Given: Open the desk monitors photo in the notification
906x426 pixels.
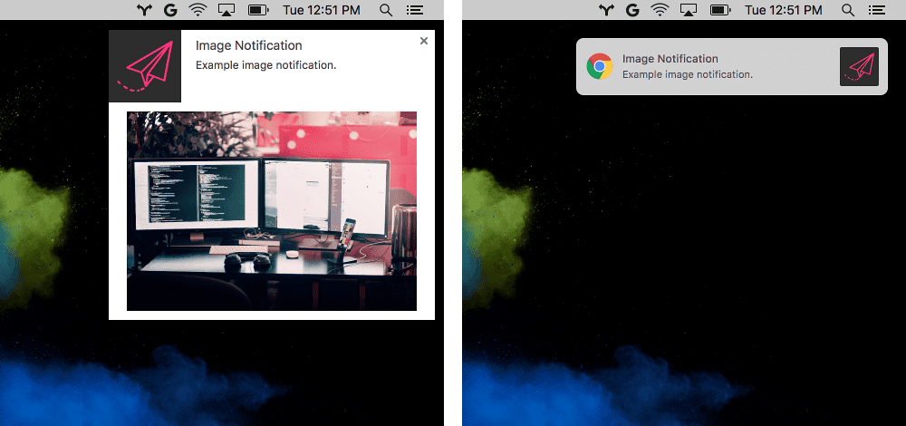Looking at the screenshot, I should coord(272,210).
